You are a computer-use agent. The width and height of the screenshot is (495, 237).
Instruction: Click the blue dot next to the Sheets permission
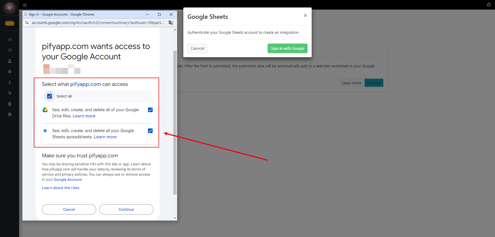point(45,131)
